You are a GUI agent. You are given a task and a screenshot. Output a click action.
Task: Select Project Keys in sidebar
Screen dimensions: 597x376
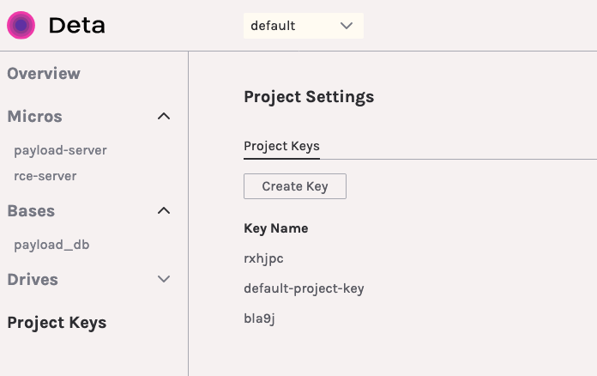57,323
